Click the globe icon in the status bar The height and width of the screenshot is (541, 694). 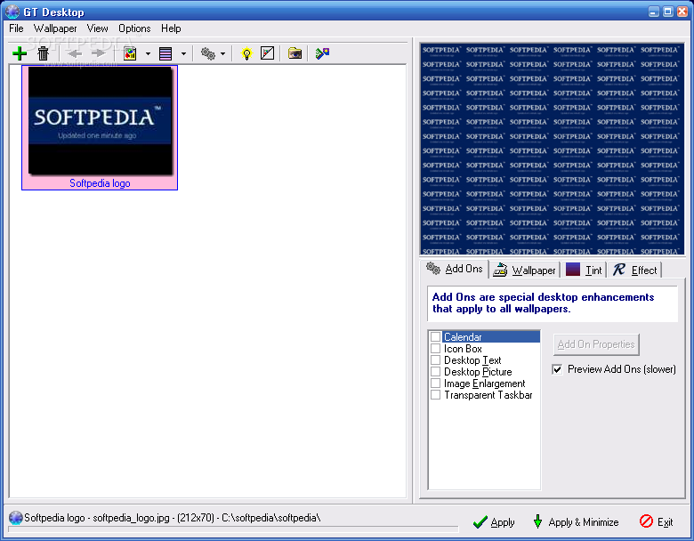[x=15, y=517]
